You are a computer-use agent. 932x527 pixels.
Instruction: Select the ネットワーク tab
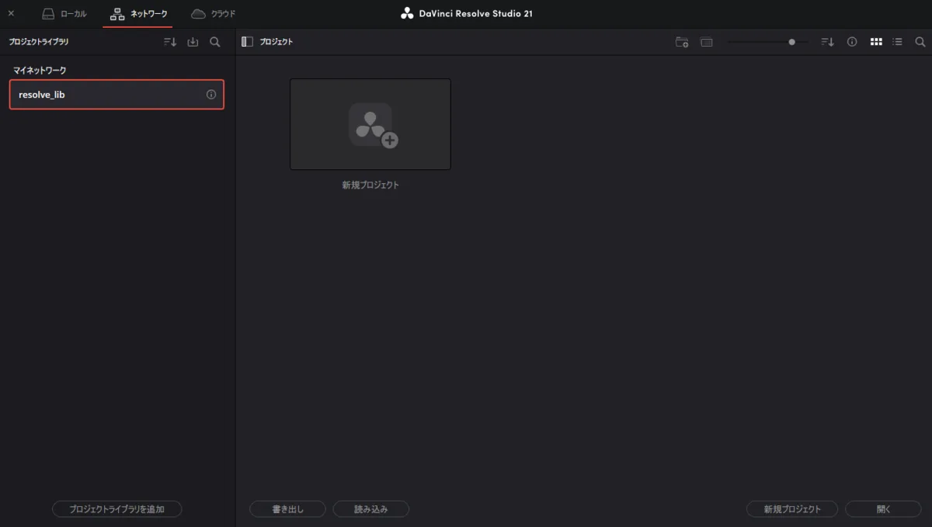click(138, 14)
